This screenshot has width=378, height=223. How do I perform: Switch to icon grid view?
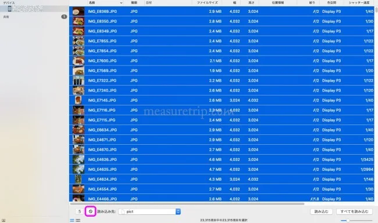78,220
